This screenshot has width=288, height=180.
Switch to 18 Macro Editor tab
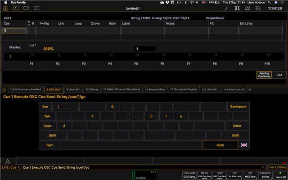pos(155,90)
